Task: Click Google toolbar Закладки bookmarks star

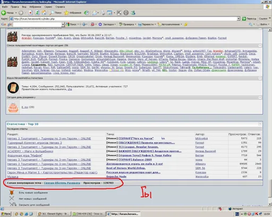Action: (x=107, y=24)
